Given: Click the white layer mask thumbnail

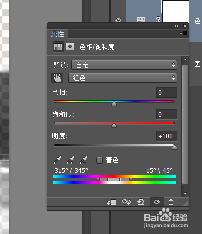Looking at the screenshot, I should click(176, 11).
